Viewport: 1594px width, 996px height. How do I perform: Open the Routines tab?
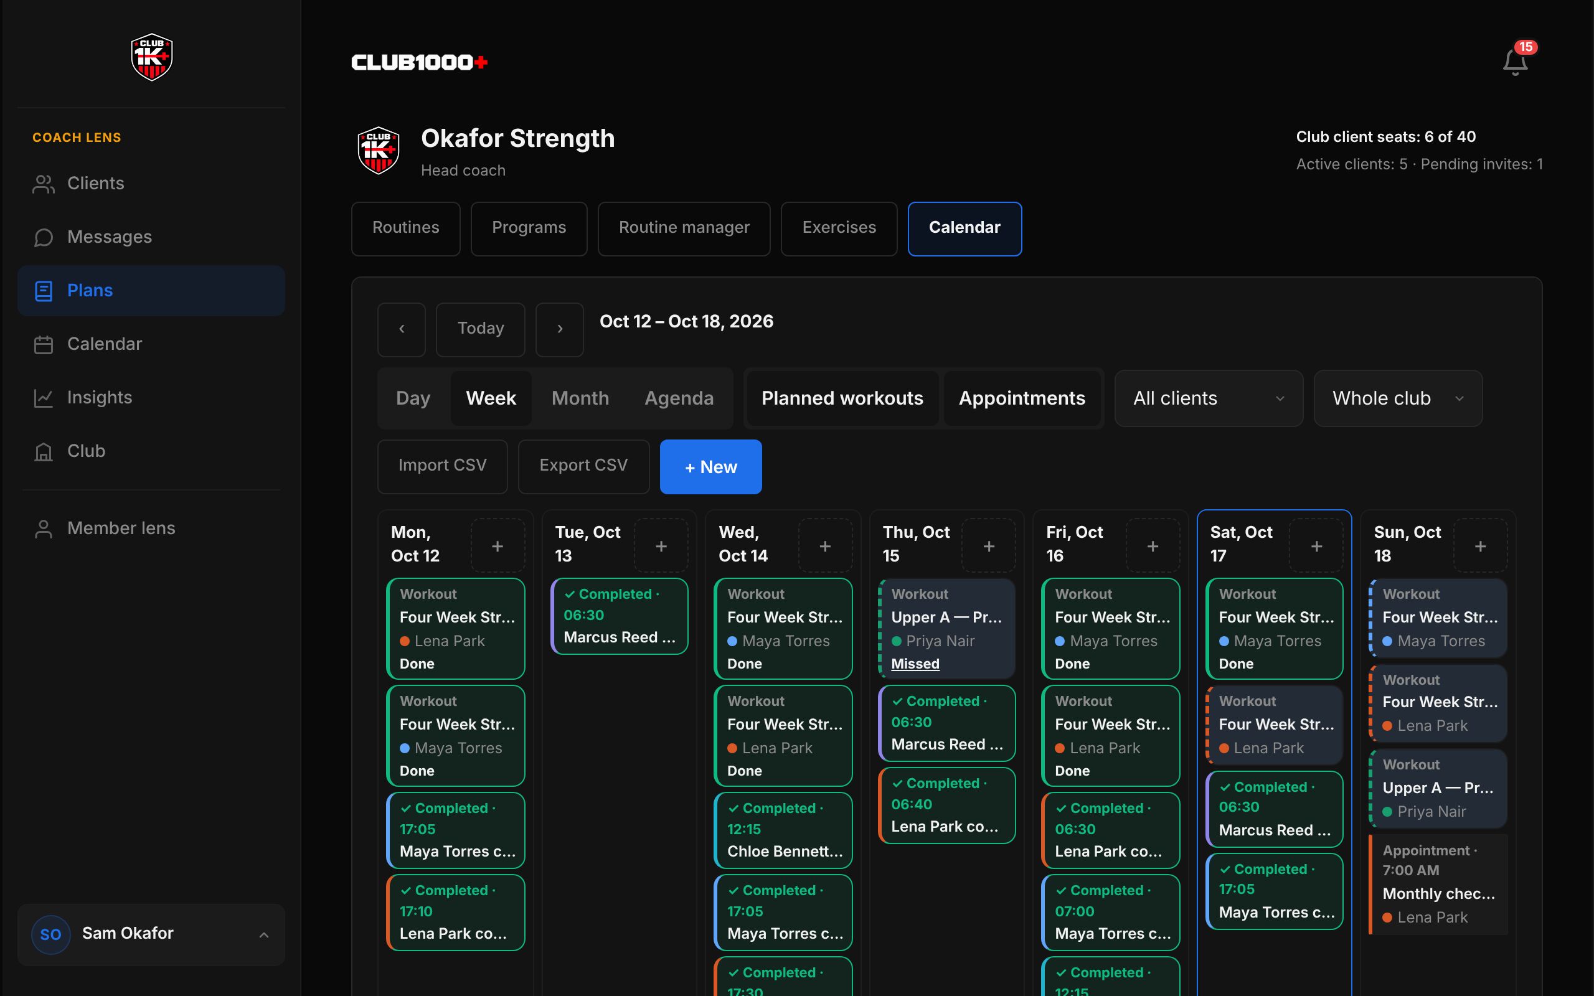pos(406,228)
